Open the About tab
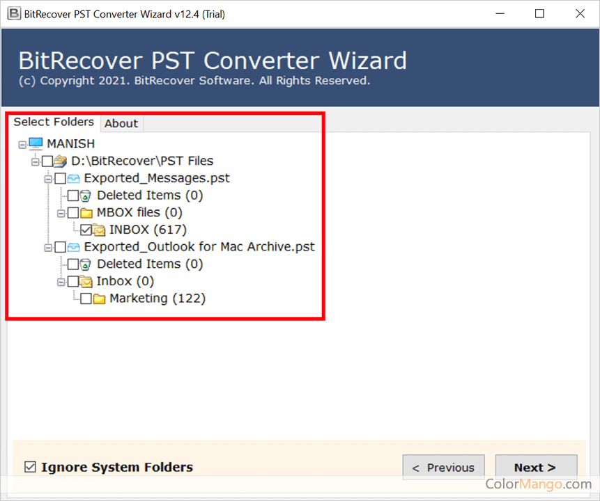The height and width of the screenshot is (501, 600). [x=121, y=123]
